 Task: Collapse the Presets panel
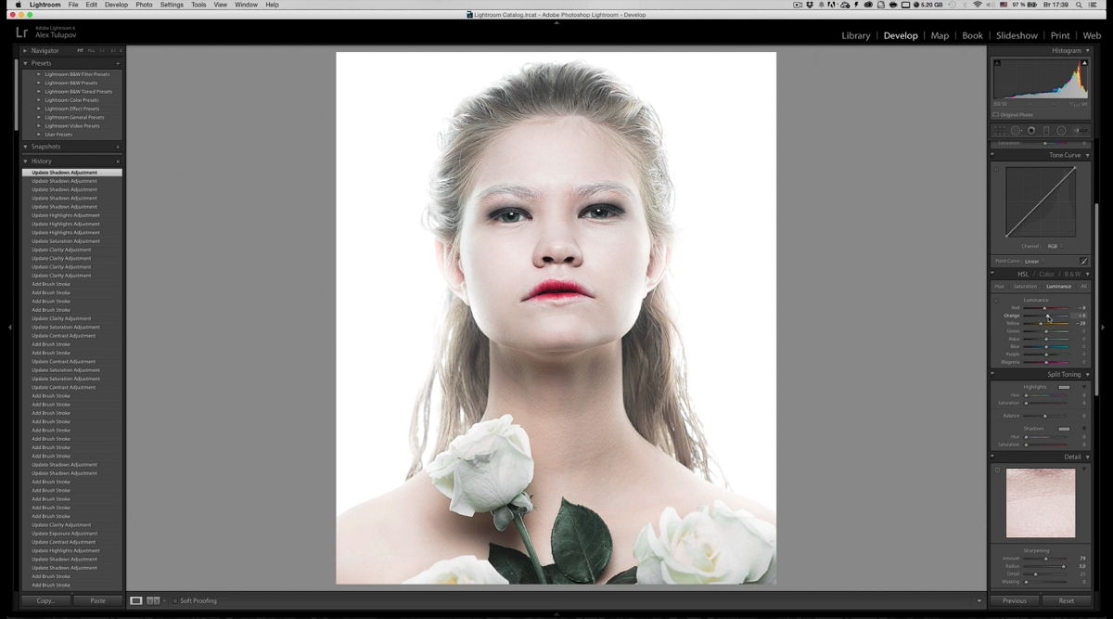(x=25, y=63)
